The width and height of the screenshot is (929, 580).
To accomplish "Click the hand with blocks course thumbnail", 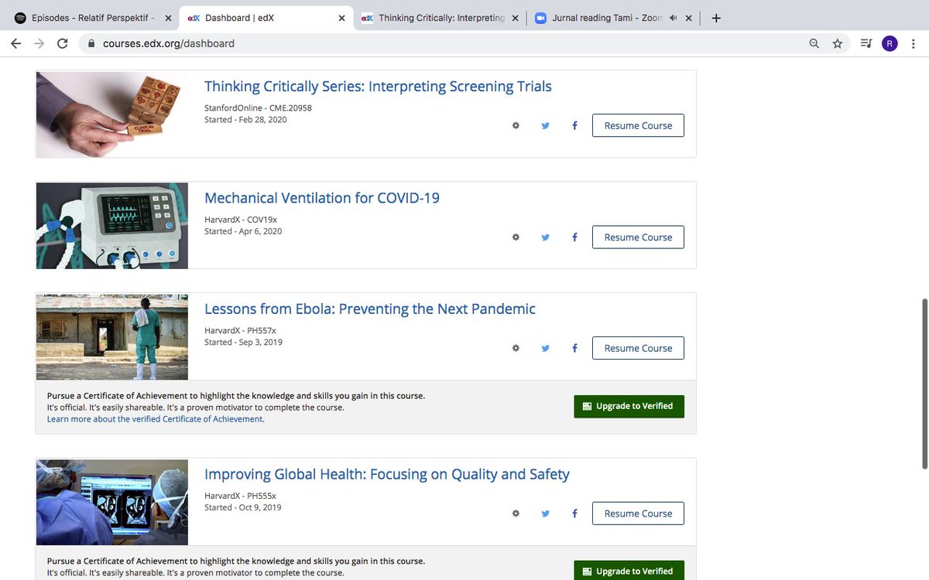I will point(112,114).
